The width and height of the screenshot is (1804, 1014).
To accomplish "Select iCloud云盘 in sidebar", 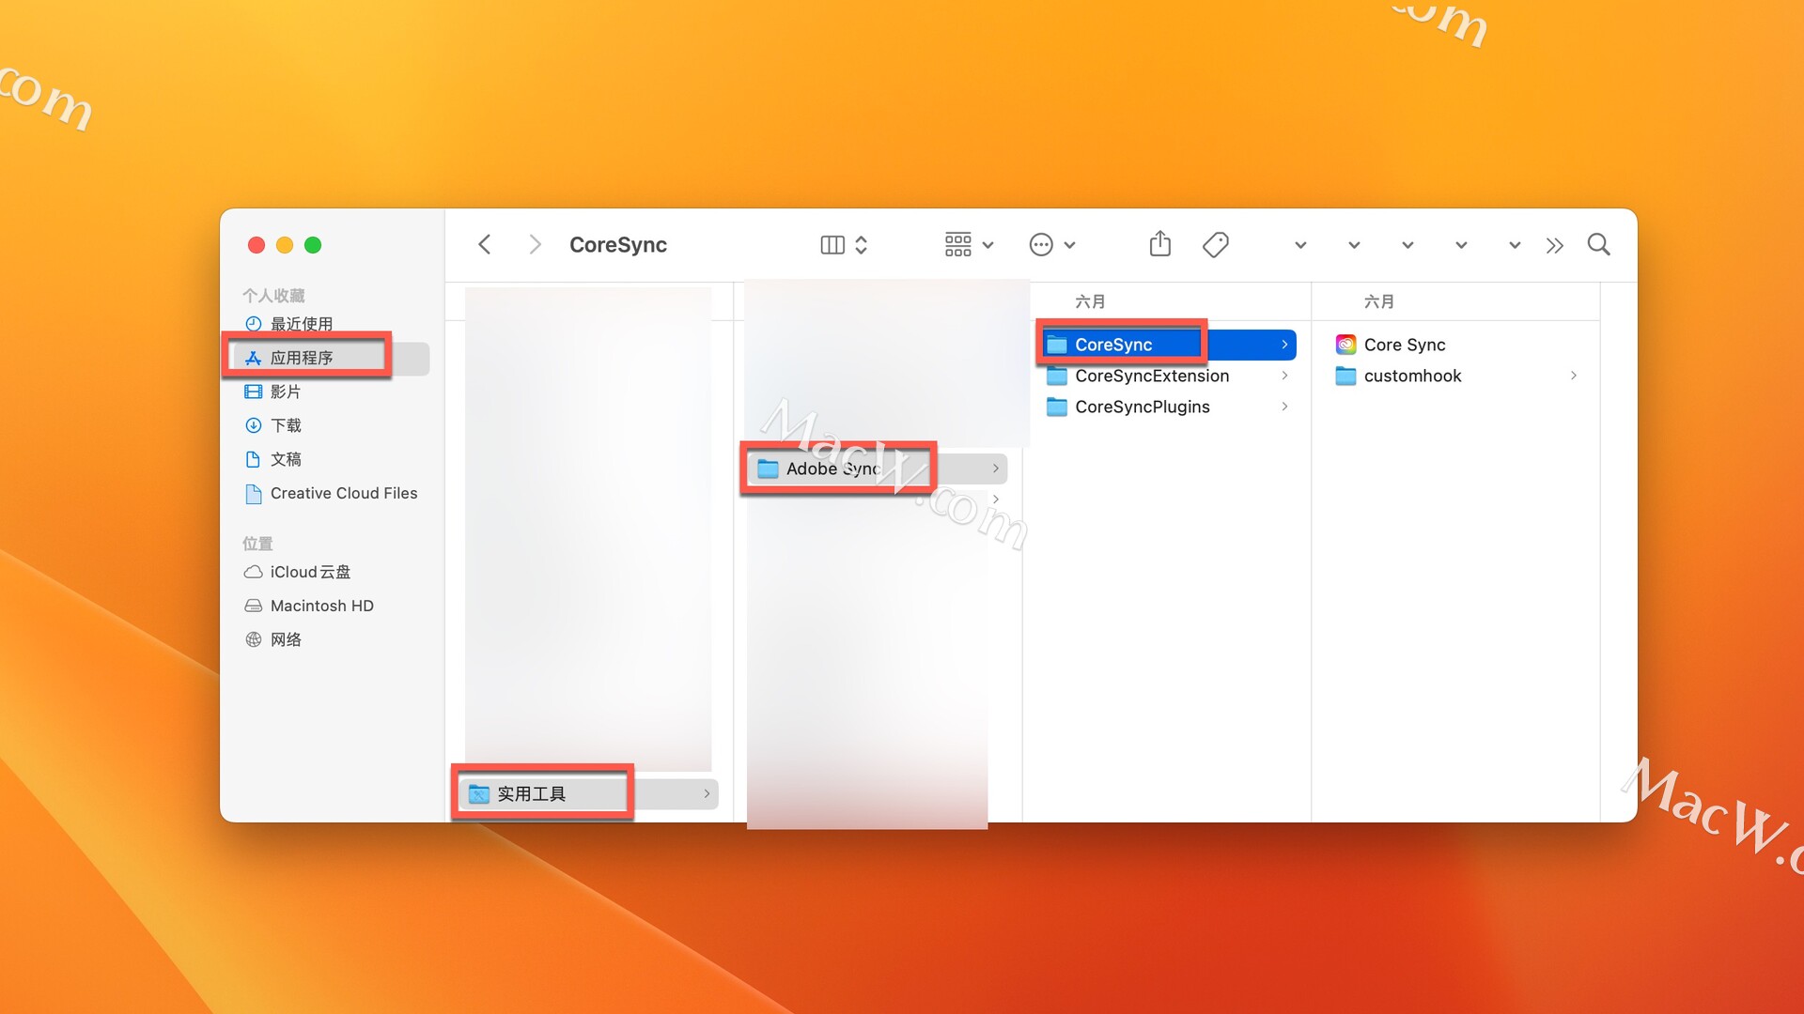I will click(310, 571).
